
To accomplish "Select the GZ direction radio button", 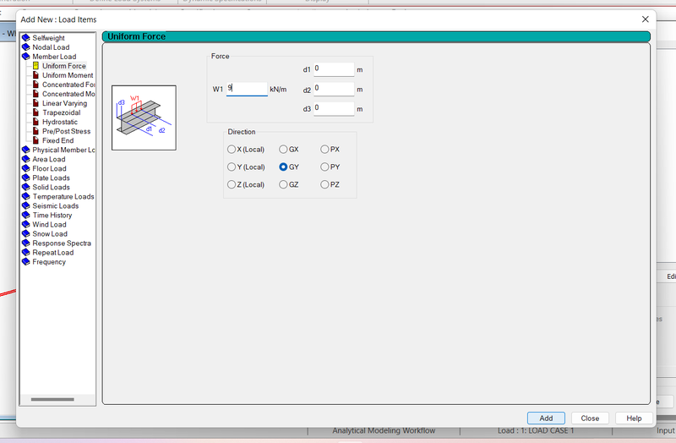I will pyautogui.click(x=283, y=184).
